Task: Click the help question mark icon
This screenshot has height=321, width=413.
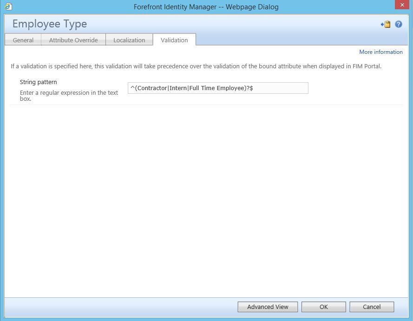Action: tap(398, 24)
